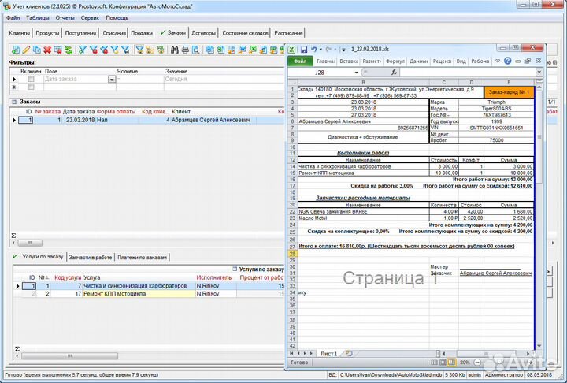Switch to the Договоры tab
Viewport: 567px width, 383px height.
203,33
